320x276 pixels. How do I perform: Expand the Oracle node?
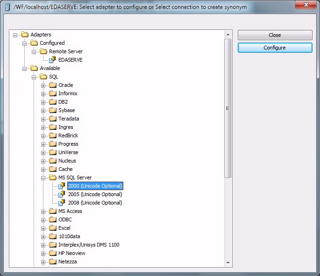click(x=43, y=85)
